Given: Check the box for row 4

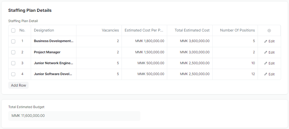Looking at the screenshot, I should (x=13, y=74).
